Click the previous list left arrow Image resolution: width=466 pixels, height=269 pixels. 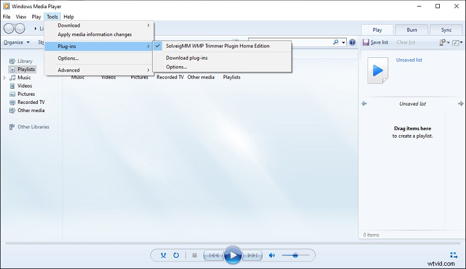[364, 103]
